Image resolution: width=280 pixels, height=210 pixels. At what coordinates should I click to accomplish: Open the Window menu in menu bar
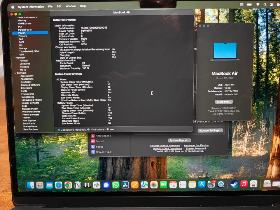point(71,6)
